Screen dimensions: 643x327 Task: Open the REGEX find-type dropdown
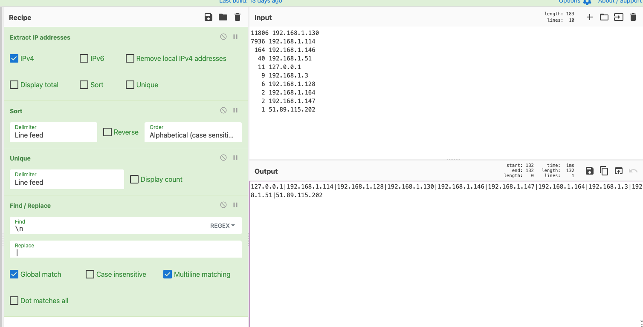pyautogui.click(x=222, y=226)
